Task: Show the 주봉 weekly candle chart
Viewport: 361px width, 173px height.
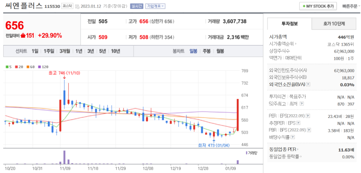Action: coord(206,51)
